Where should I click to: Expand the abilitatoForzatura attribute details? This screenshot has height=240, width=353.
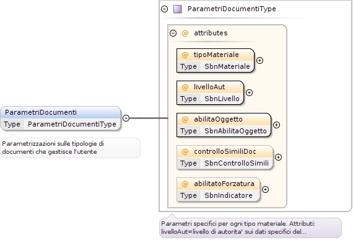pos(266,189)
